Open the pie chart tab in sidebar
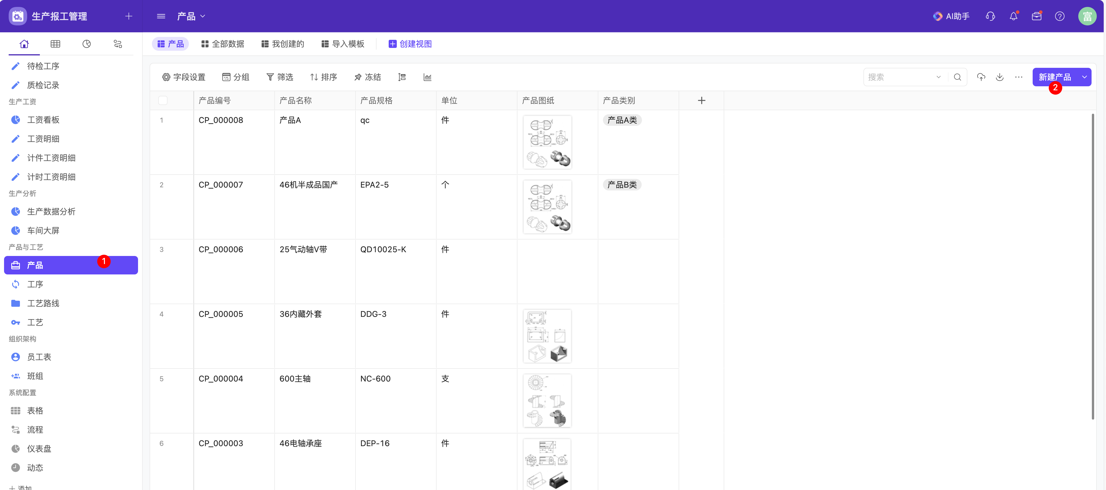The height and width of the screenshot is (490, 1106). point(87,44)
